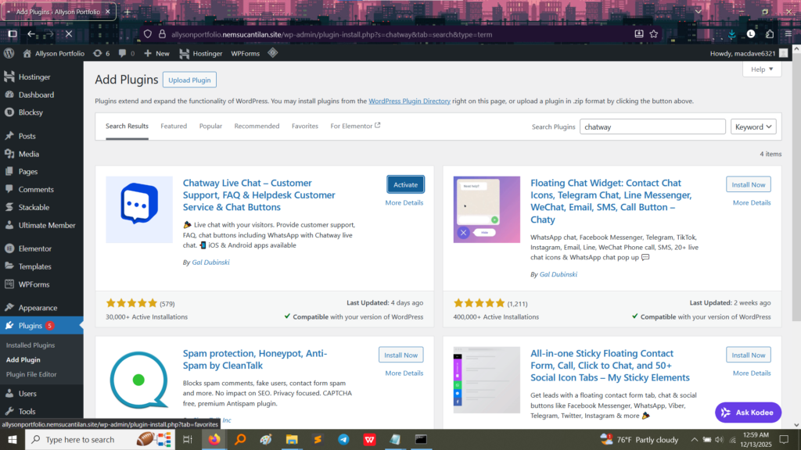The height and width of the screenshot is (450, 801).
Task: Open the comments bubble icon in admin bar
Action: [124, 53]
